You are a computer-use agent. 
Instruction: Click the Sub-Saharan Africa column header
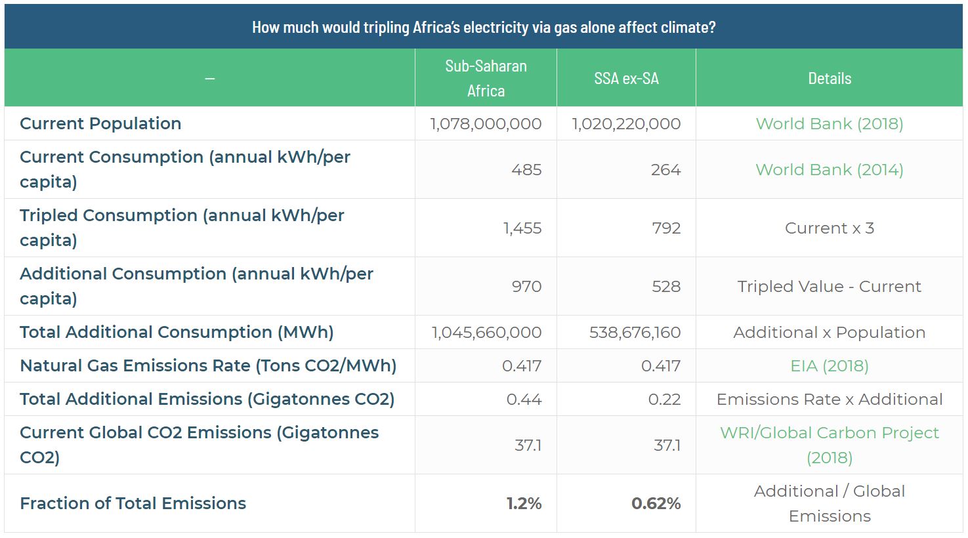[486, 78]
